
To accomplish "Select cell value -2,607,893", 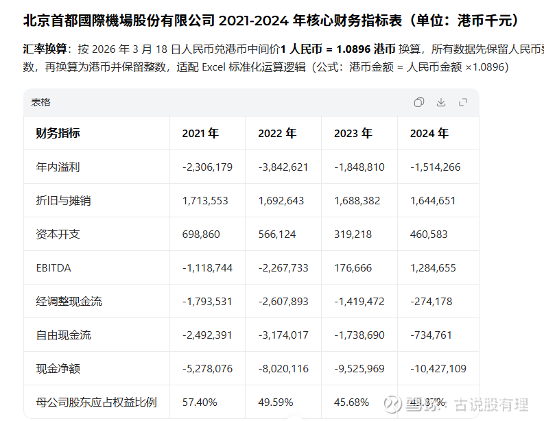I will (283, 302).
